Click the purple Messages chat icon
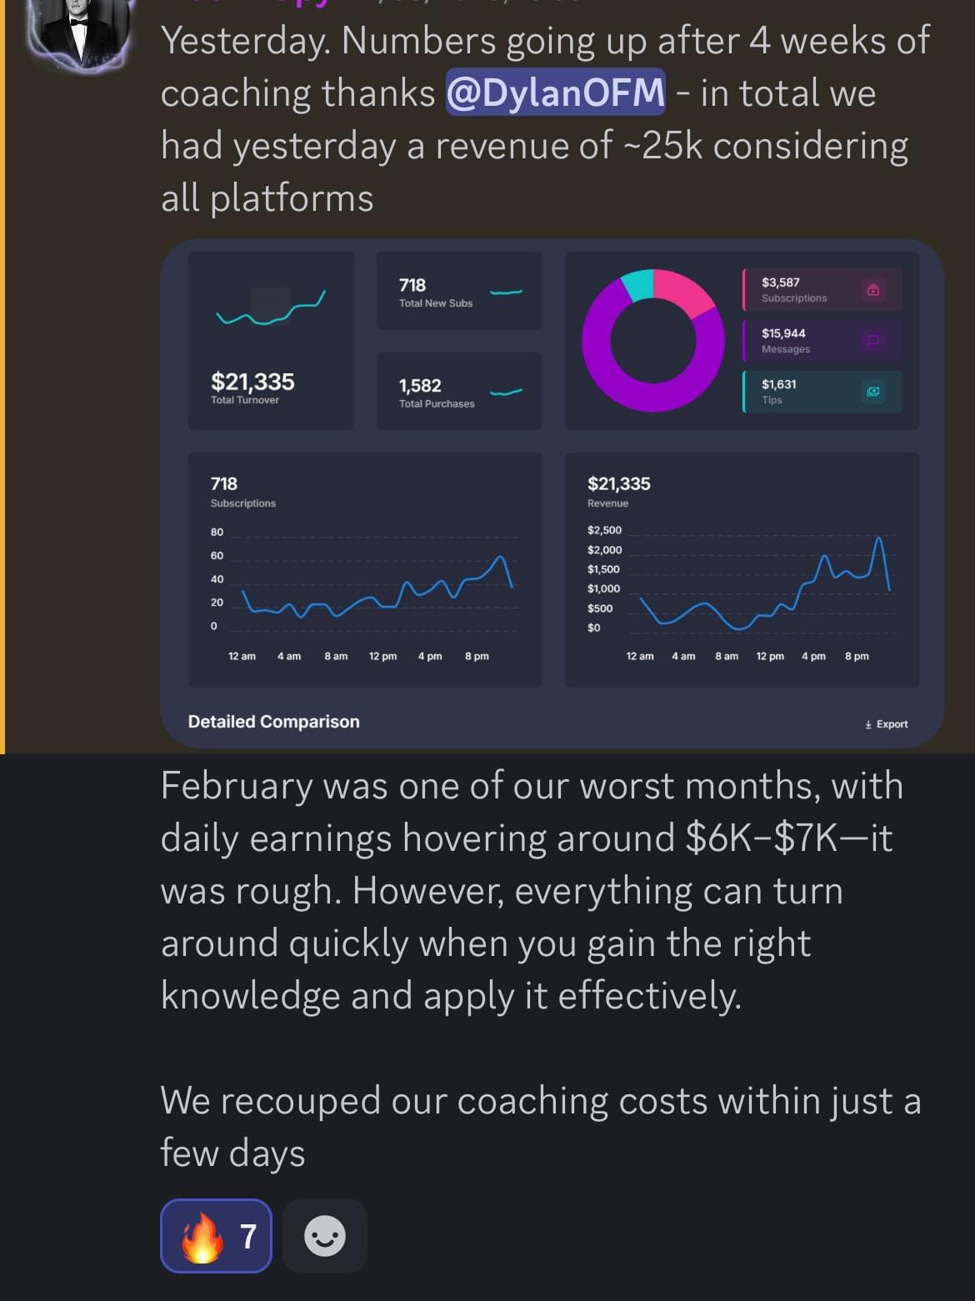The width and height of the screenshot is (975, 1301). (872, 340)
